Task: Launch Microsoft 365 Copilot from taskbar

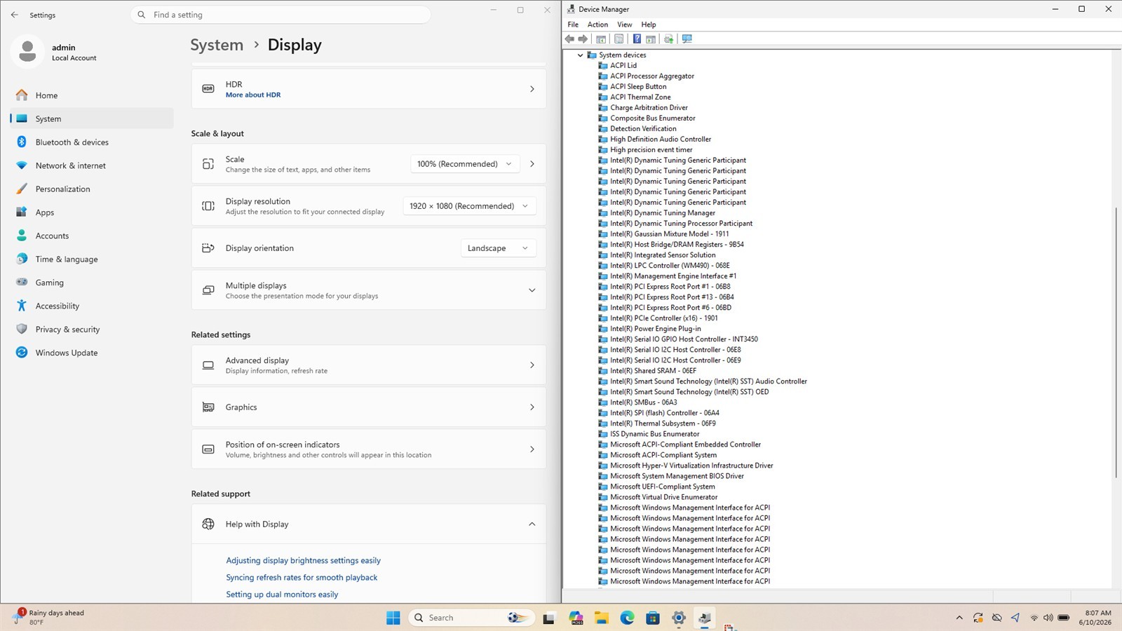Action: pyautogui.click(x=576, y=618)
